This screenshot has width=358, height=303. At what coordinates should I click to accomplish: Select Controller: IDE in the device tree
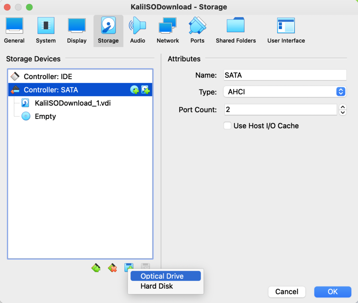coord(80,77)
